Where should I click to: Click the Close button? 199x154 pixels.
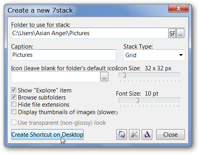[171, 134]
